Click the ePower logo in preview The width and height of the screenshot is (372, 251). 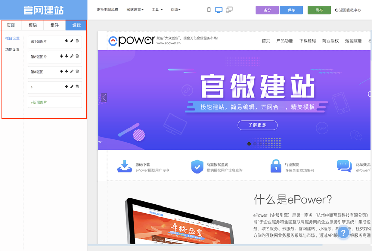coord(132,41)
